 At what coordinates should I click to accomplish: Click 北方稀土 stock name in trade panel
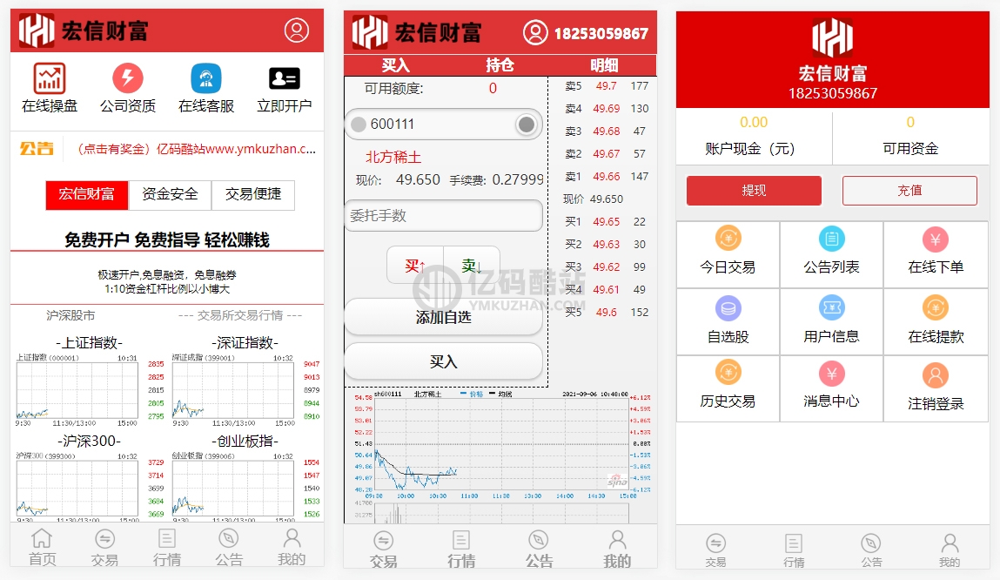[393, 157]
